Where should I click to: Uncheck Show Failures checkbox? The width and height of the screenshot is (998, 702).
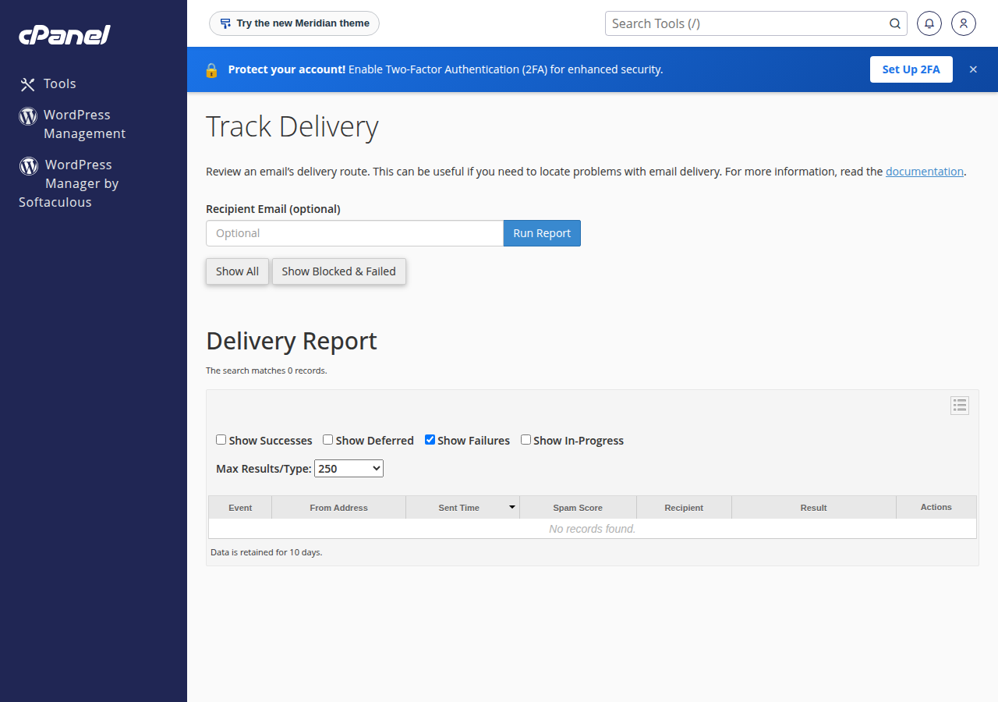(x=430, y=440)
